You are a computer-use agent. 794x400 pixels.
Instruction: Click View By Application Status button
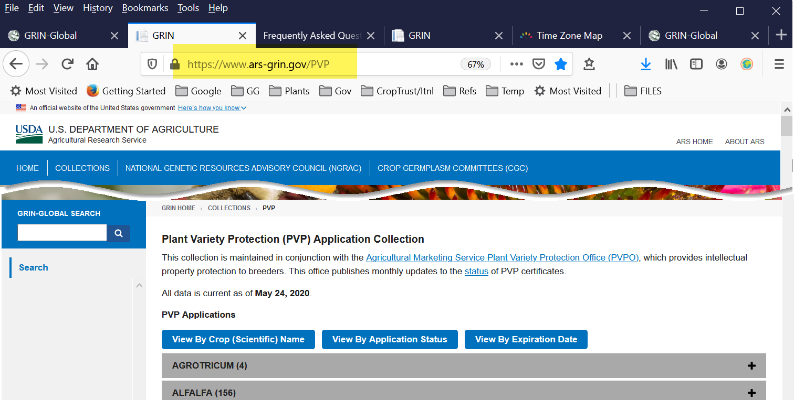(390, 339)
